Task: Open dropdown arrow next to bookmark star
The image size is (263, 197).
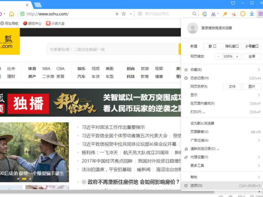Action: [x=131, y=14]
